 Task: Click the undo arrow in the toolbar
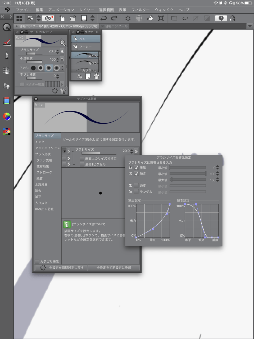tap(103, 18)
